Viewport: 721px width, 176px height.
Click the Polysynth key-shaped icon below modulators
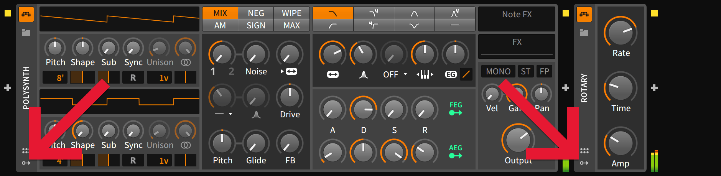[26, 163]
